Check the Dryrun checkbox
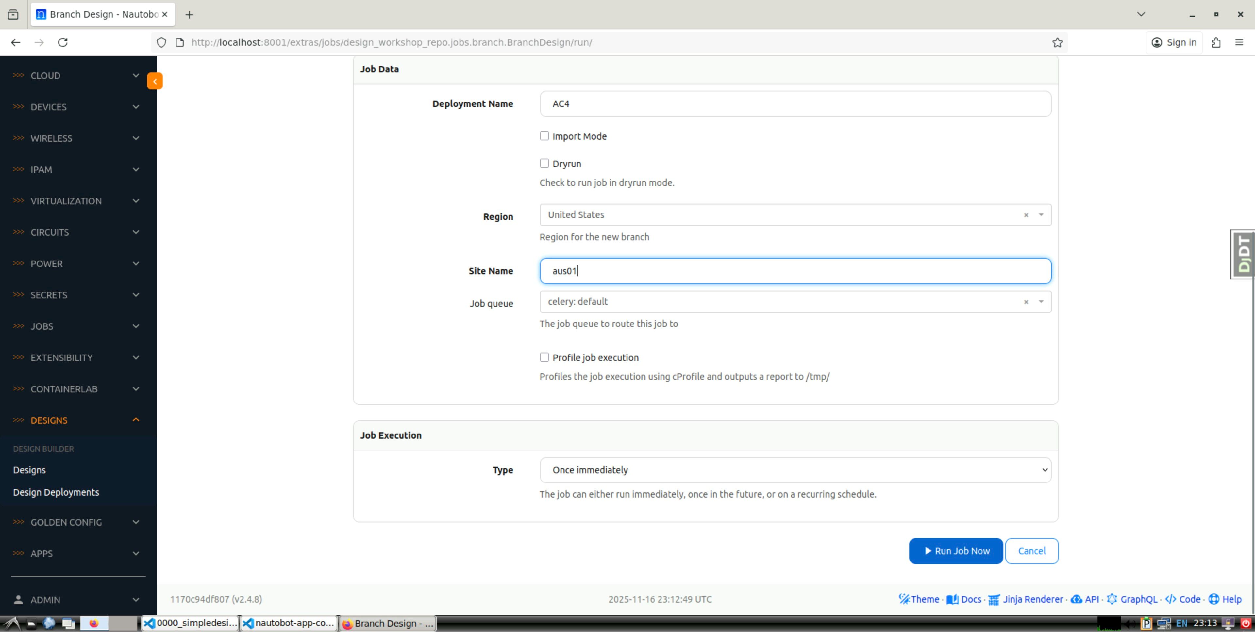1255x632 pixels. (x=544, y=164)
